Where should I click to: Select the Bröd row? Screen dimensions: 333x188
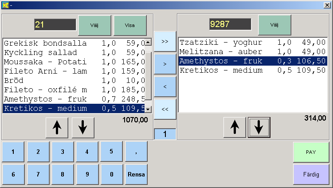tap(74, 81)
